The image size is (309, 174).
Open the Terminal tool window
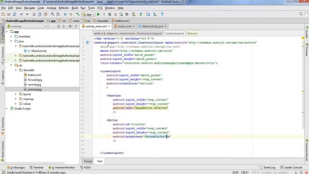pos(37,168)
